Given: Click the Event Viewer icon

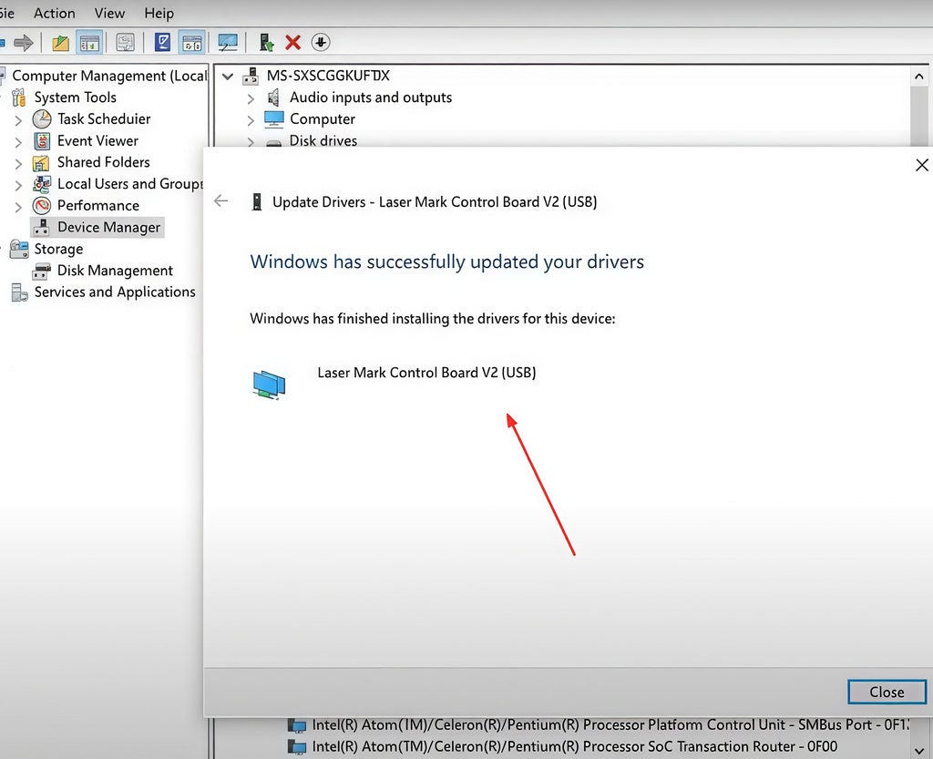Looking at the screenshot, I should tap(42, 141).
